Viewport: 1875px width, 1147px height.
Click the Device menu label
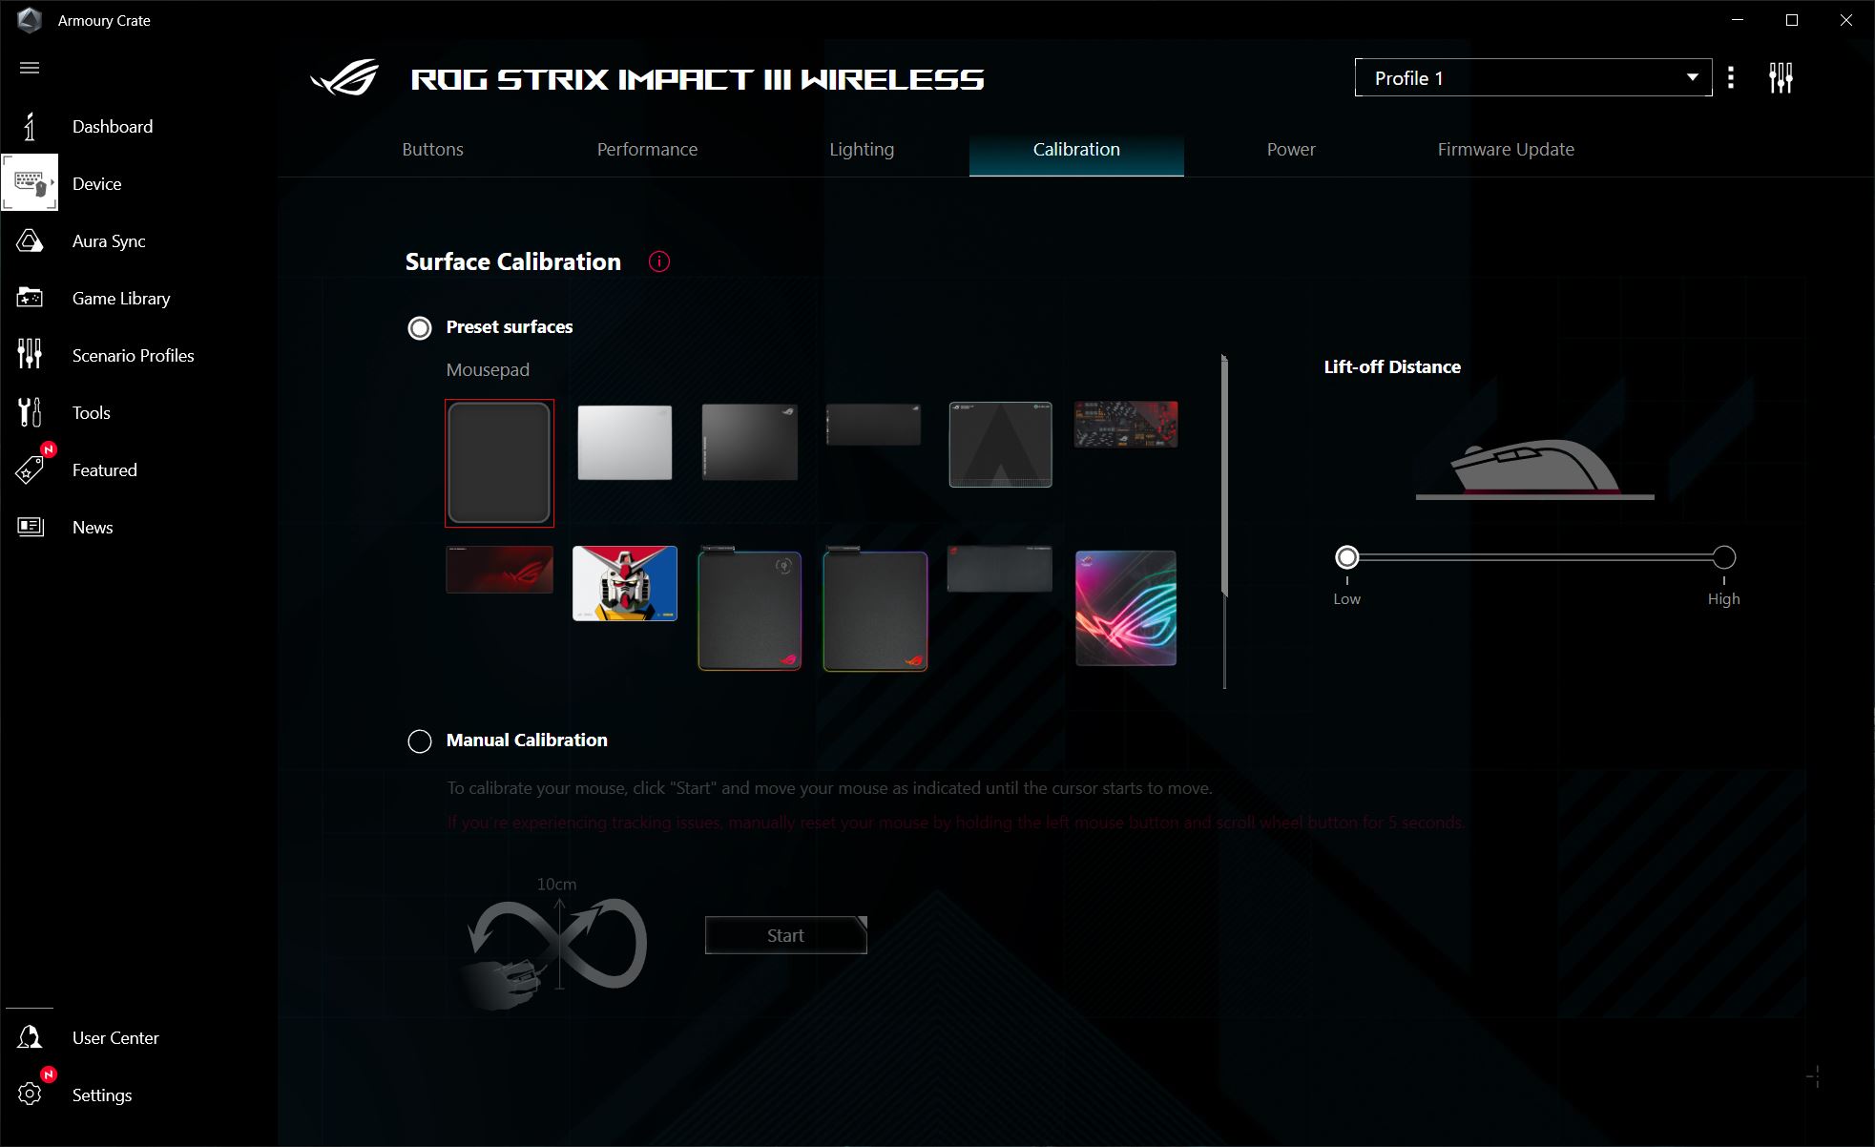pos(97,184)
